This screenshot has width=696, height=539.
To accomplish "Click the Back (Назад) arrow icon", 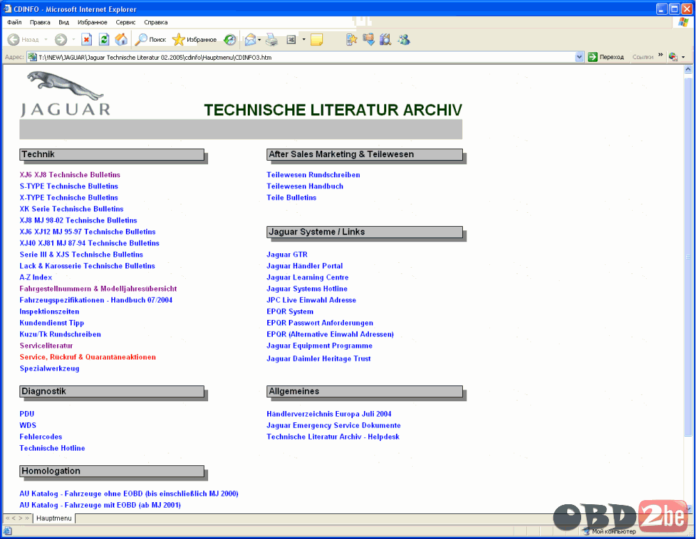I will [x=14, y=40].
